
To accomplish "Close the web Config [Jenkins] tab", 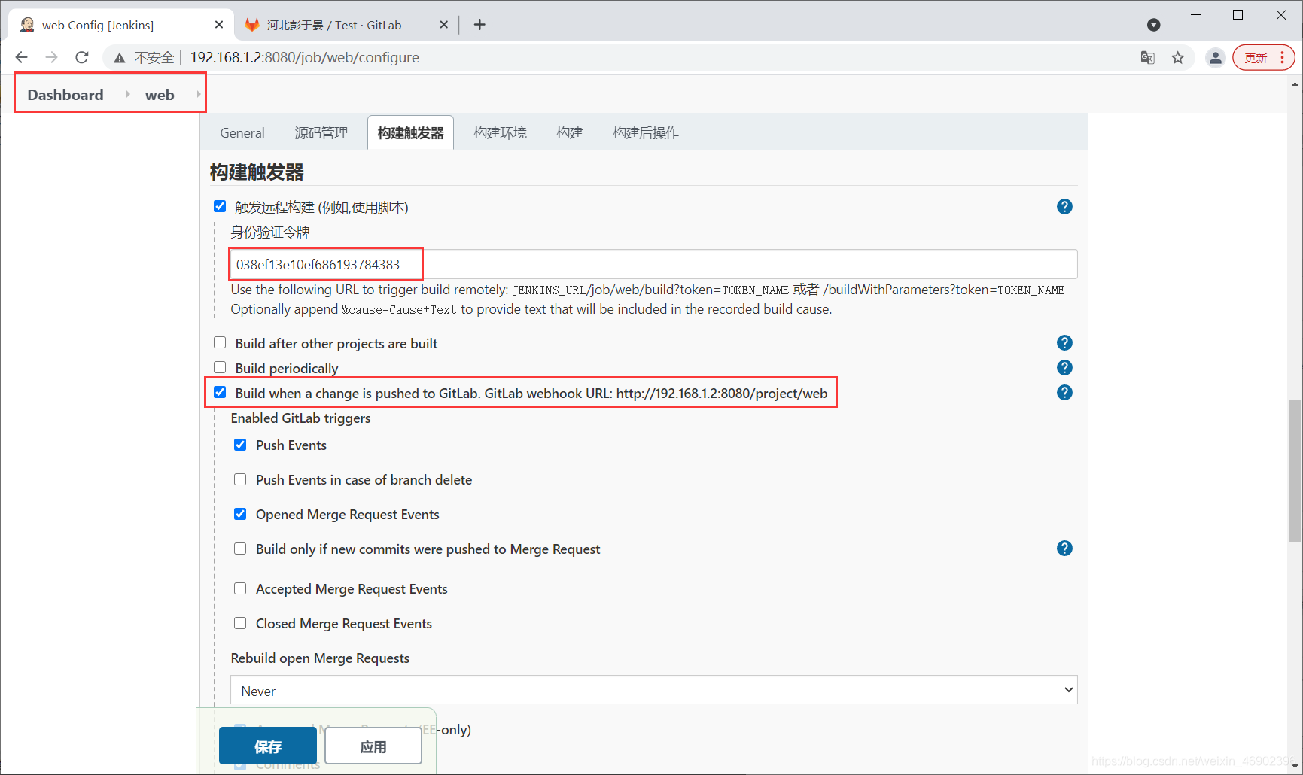I will coord(219,25).
